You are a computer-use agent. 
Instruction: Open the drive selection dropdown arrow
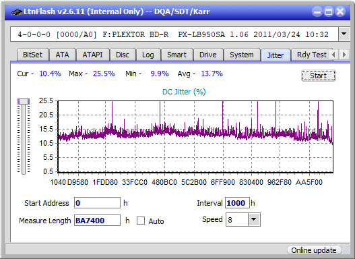(x=344, y=34)
